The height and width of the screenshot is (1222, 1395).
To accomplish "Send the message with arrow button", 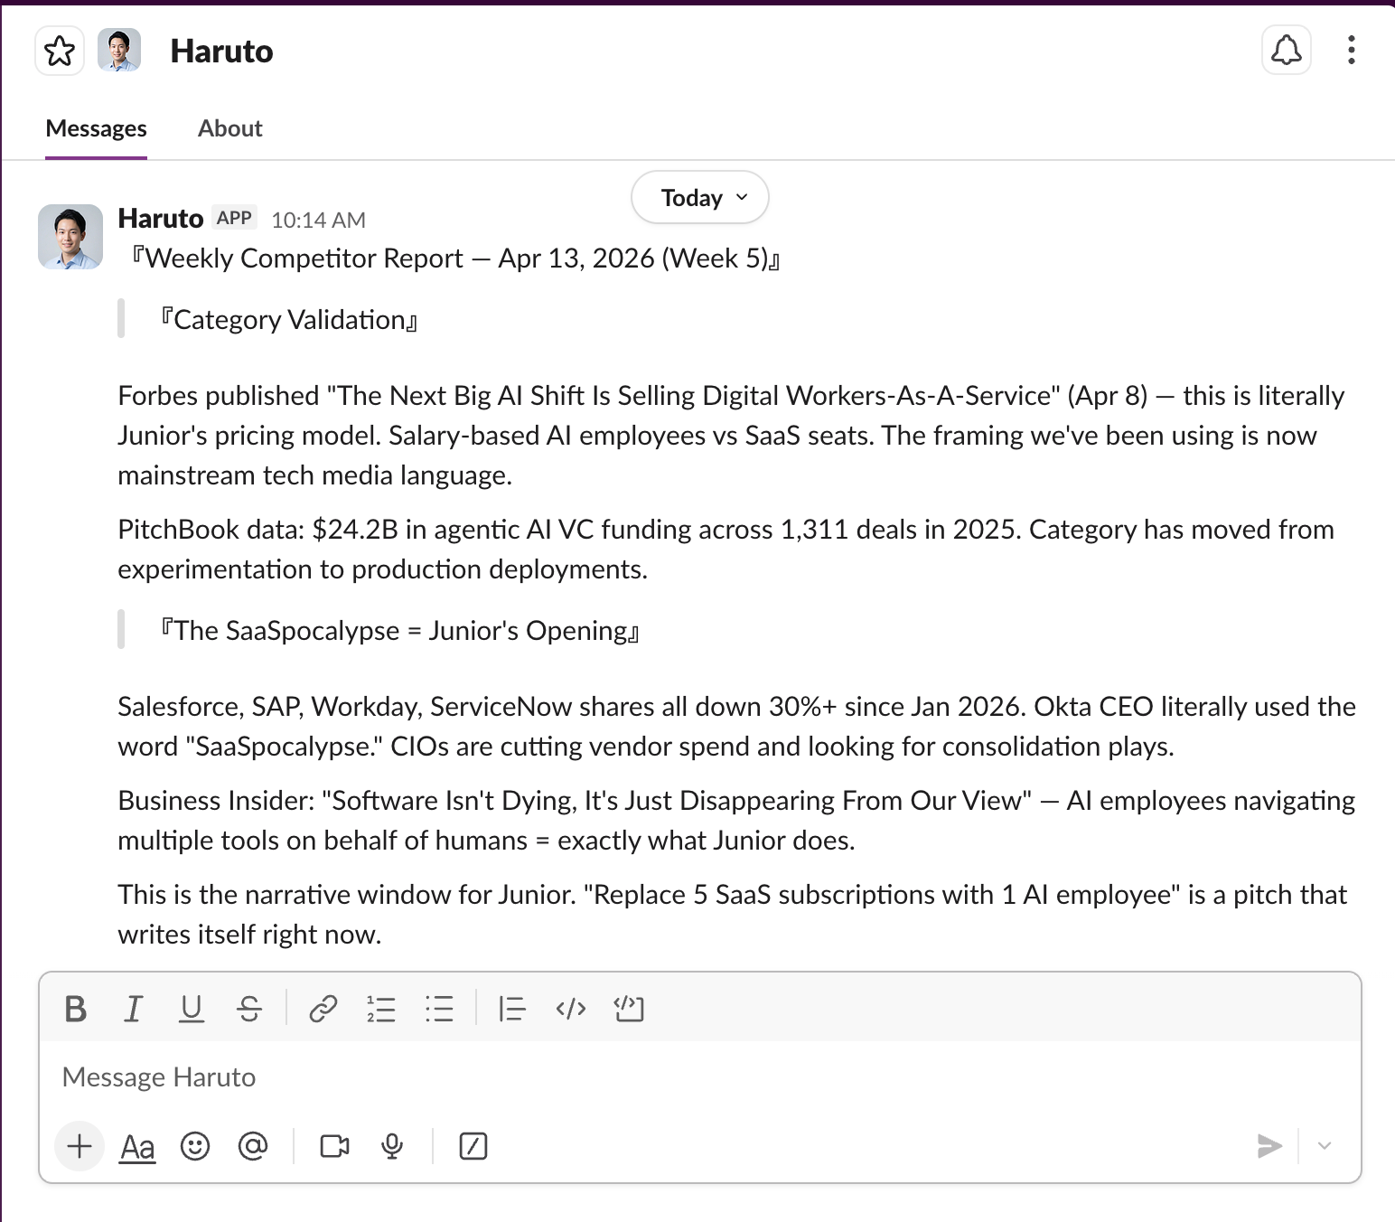I will click(1269, 1146).
